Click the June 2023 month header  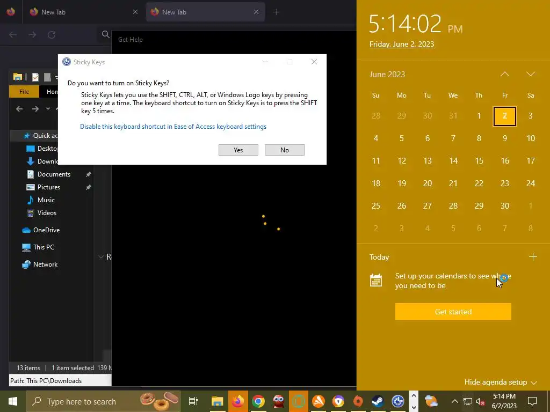point(387,74)
